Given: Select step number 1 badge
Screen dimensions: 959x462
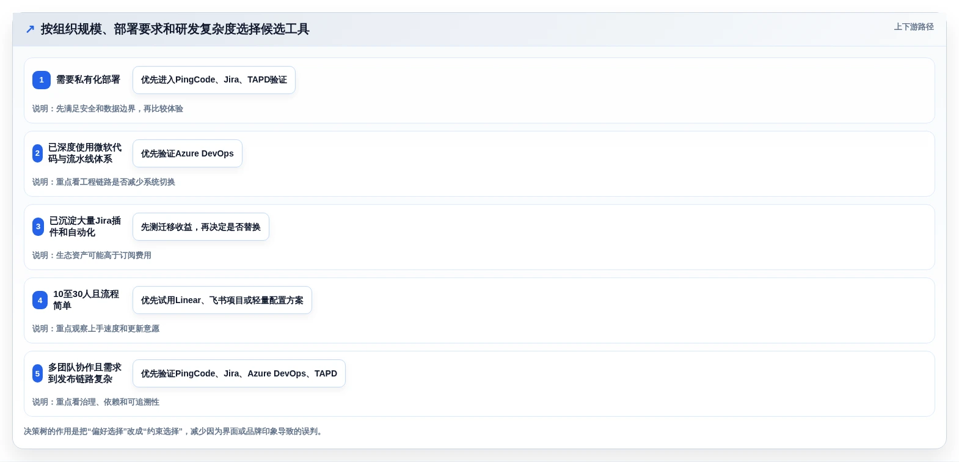Looking at the screenshot, I should pyautogui.click(x=42, y=80).
